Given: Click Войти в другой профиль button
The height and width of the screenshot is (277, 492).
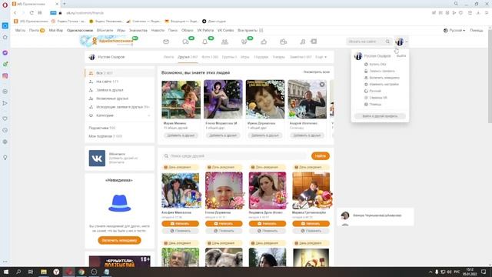Looking at the screenshot, I should coord(380,116).
